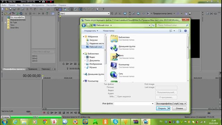This screenshot has width=222, height=125.
Task: Open the Вставка menu
Action: pyautogui.click(x=26, y=5)
